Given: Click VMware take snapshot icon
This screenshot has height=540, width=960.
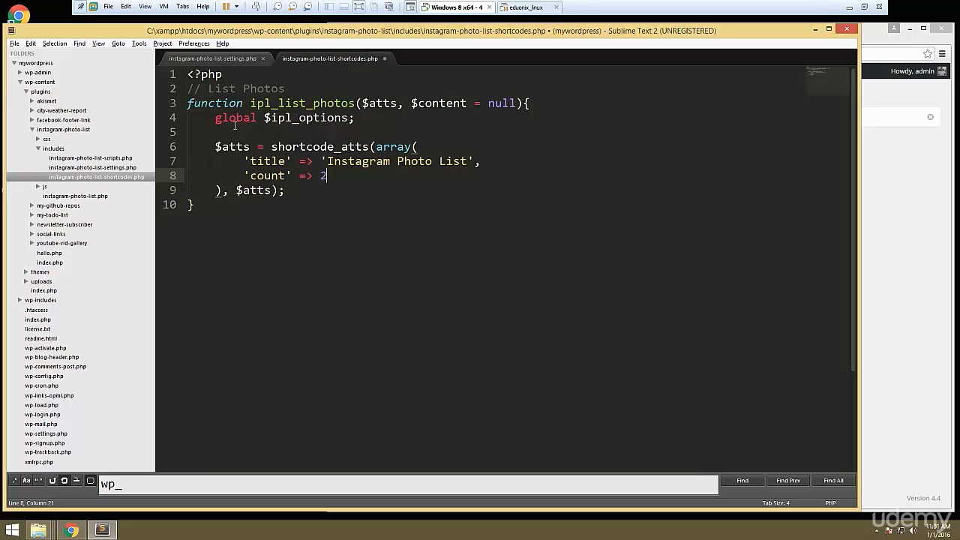Looking at the screenshot, I should [277, 7].
